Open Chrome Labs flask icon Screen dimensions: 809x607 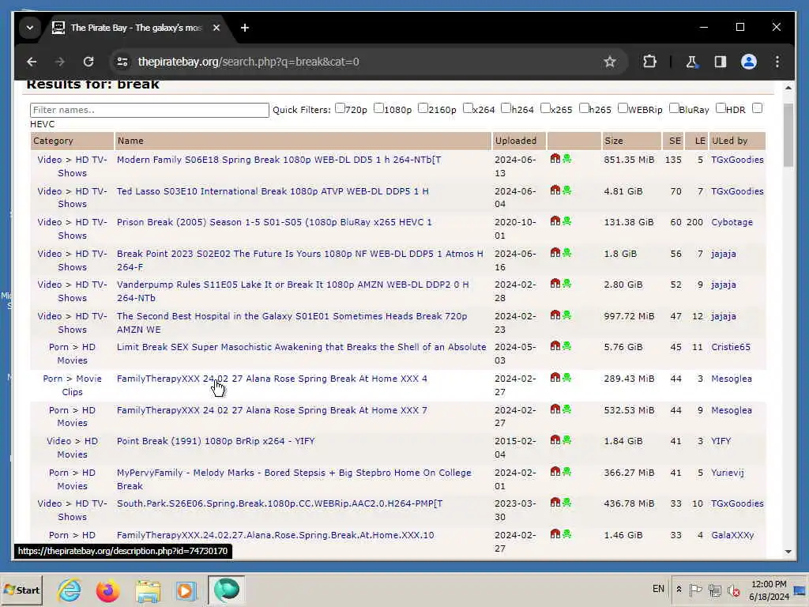(x=692, y=62)
